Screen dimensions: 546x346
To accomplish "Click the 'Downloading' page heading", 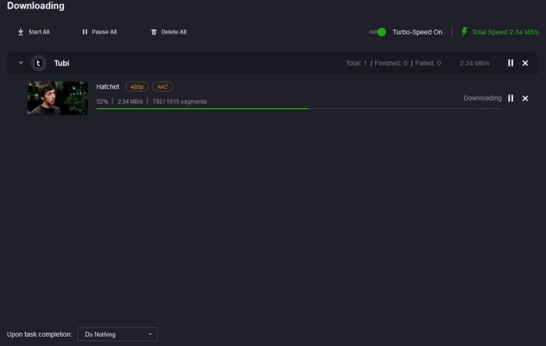I will point(36,6).
